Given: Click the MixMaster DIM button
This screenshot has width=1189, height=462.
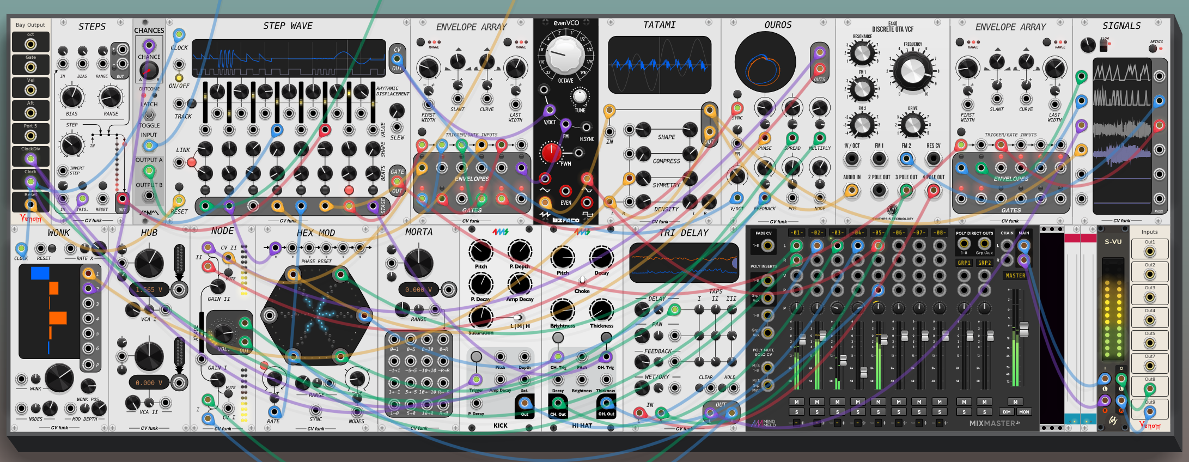Looking at the screenshot, I should click(x=1007, y=412).
